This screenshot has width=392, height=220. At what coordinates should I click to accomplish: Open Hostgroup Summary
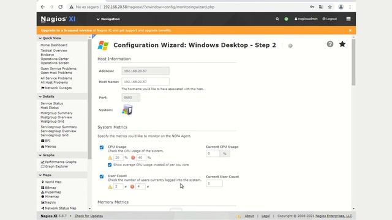pos(56,113)
